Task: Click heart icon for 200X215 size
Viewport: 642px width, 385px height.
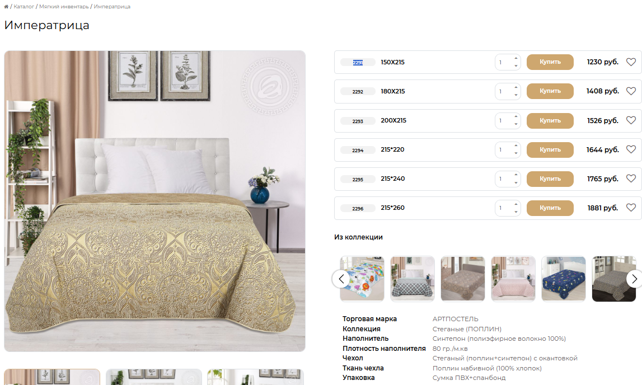Action: point(631,120)
